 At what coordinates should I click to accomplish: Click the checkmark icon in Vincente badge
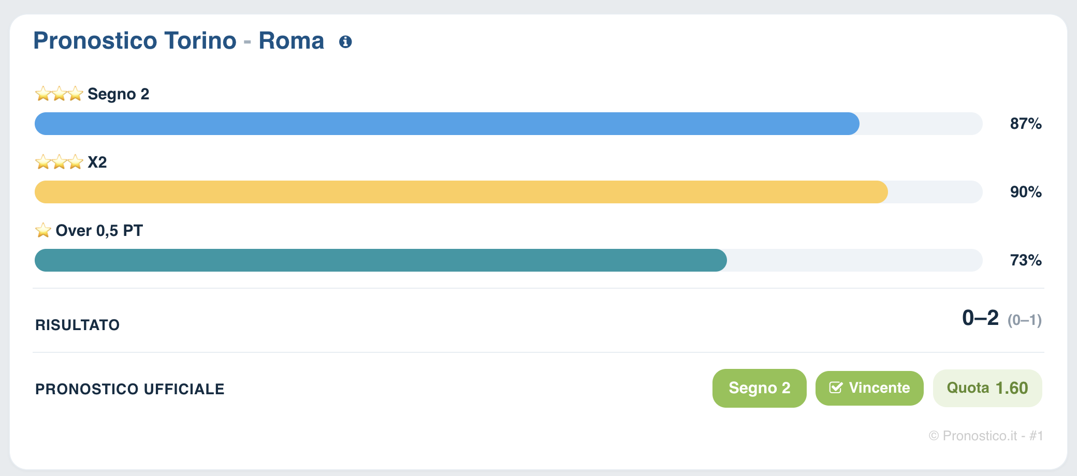pyautogui.click(x=836, y=388)
